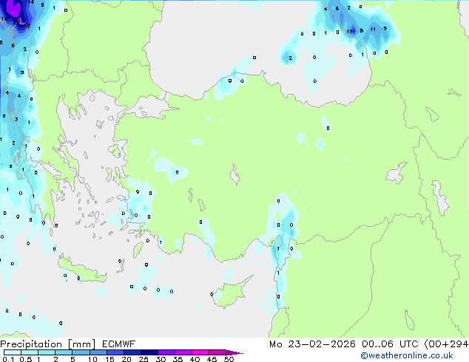The image size is (469, 362).
Task: Click the "10" legend label
Action: coord(92,359)
